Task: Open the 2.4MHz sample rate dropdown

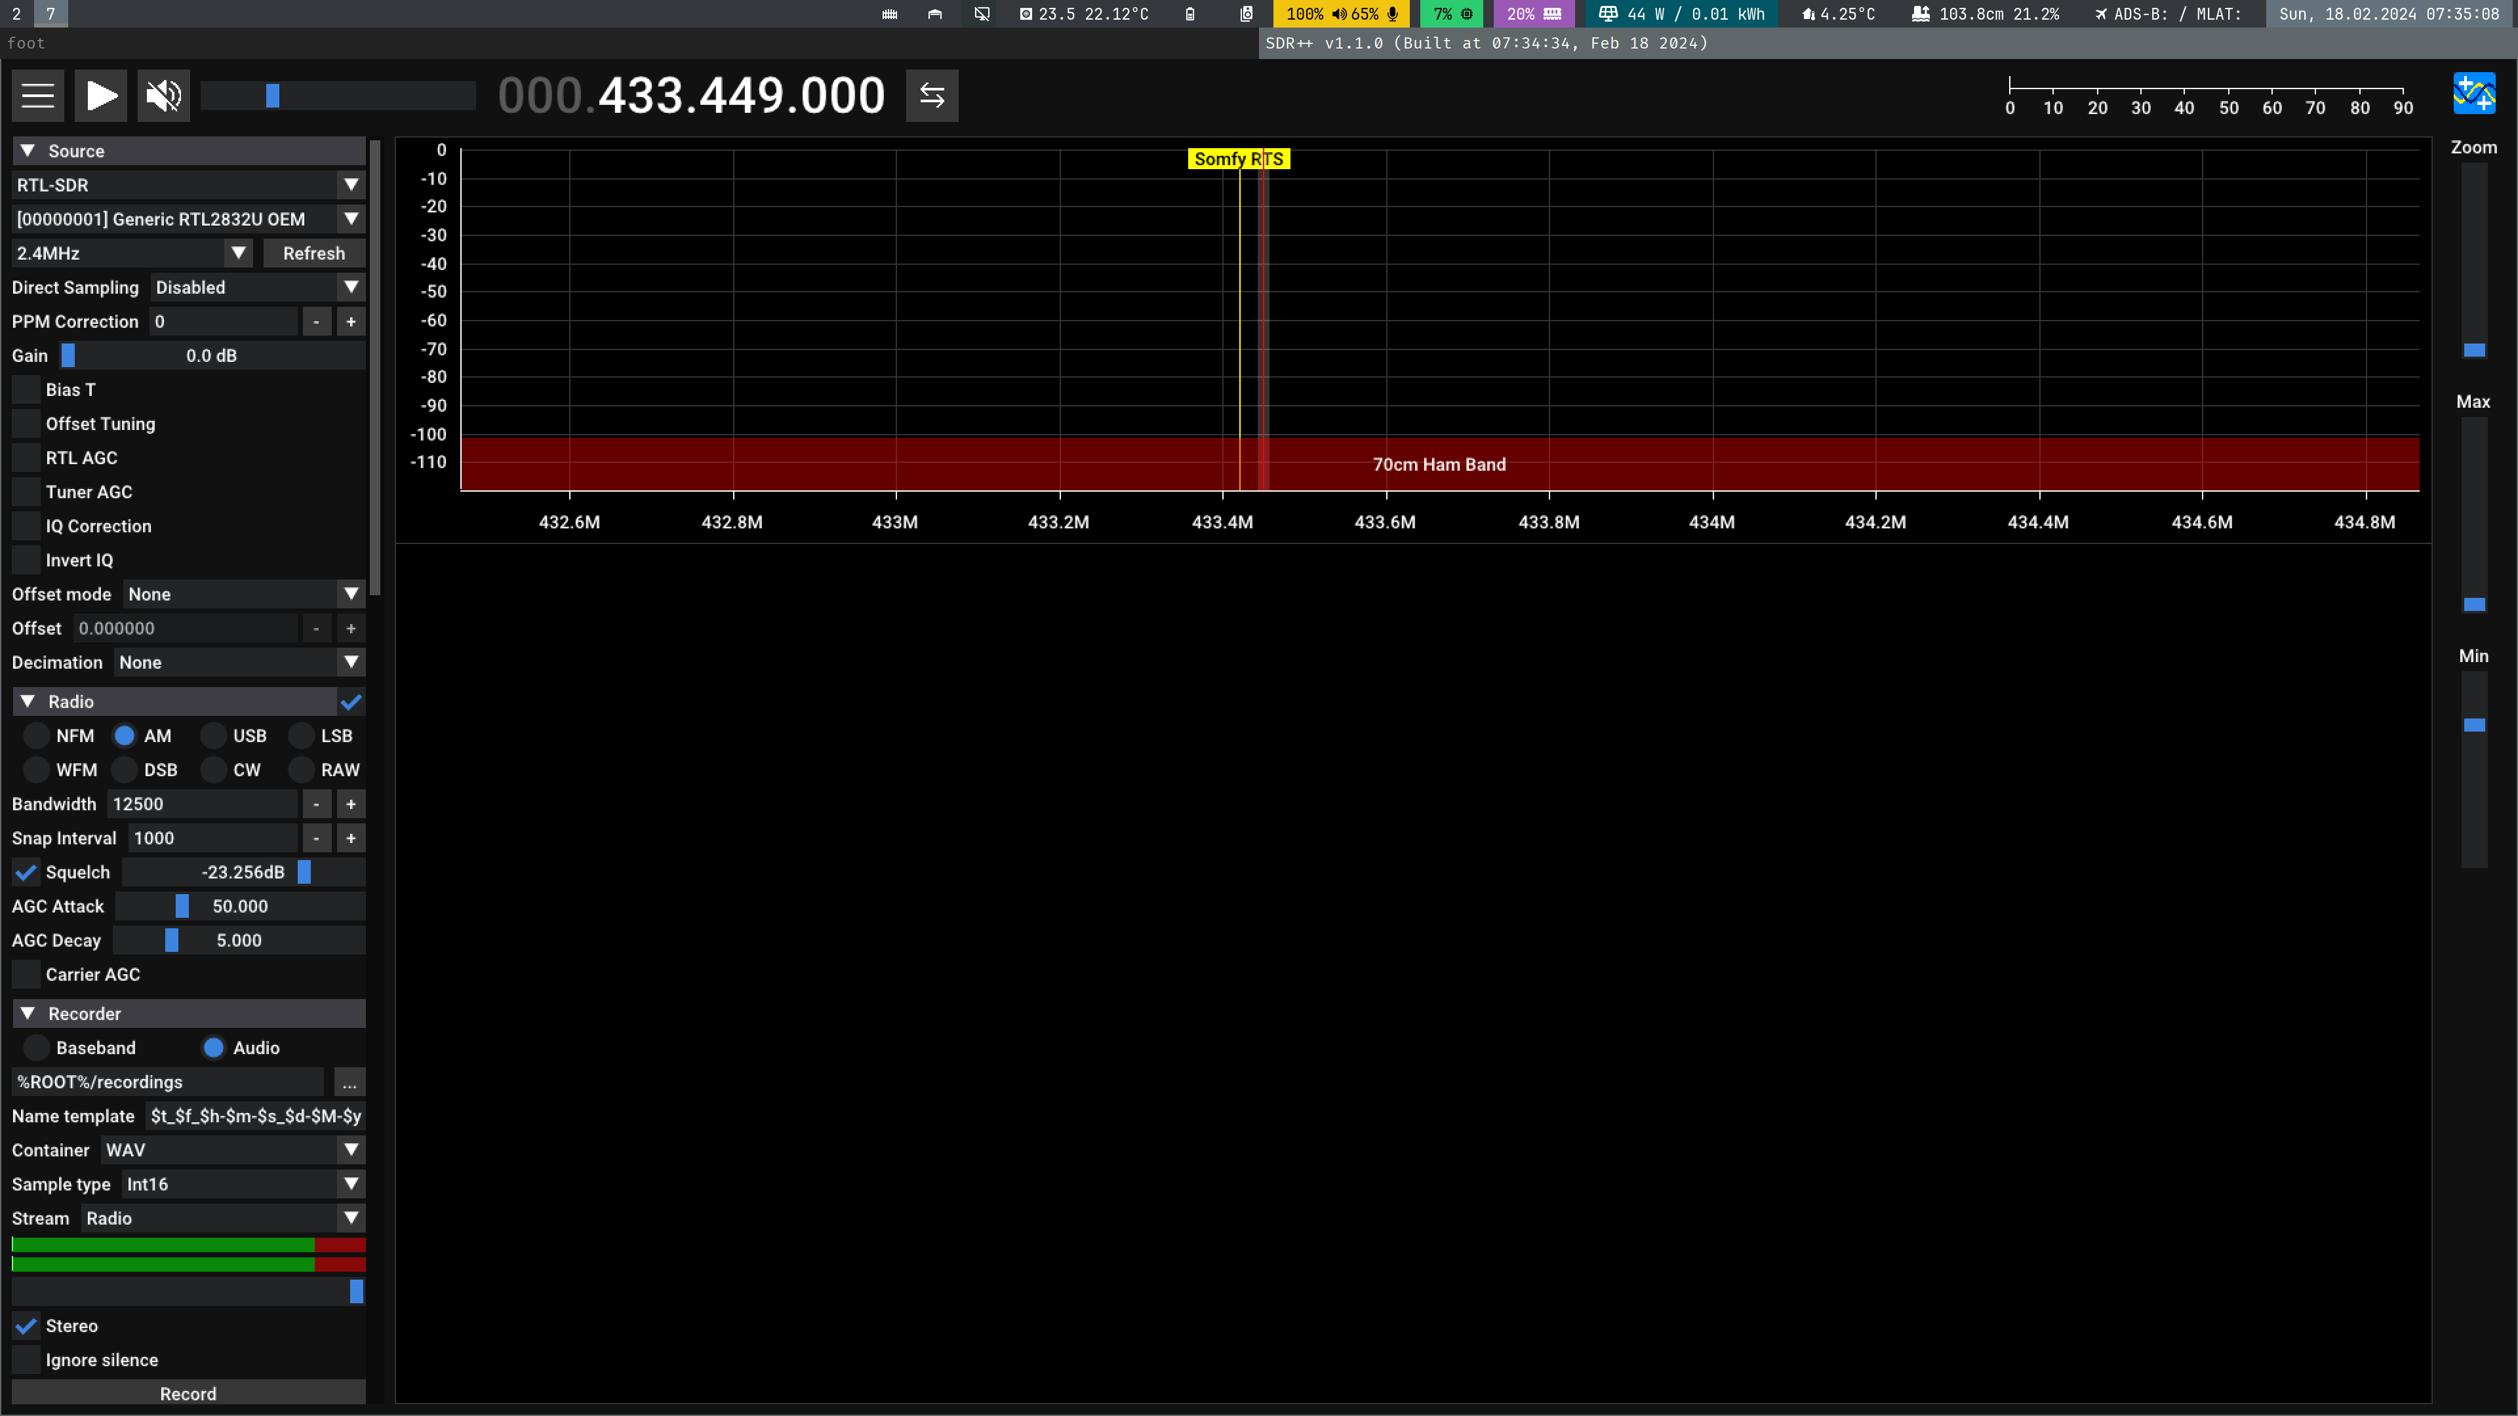Action: pyautogui.click(x=132, y=253)
